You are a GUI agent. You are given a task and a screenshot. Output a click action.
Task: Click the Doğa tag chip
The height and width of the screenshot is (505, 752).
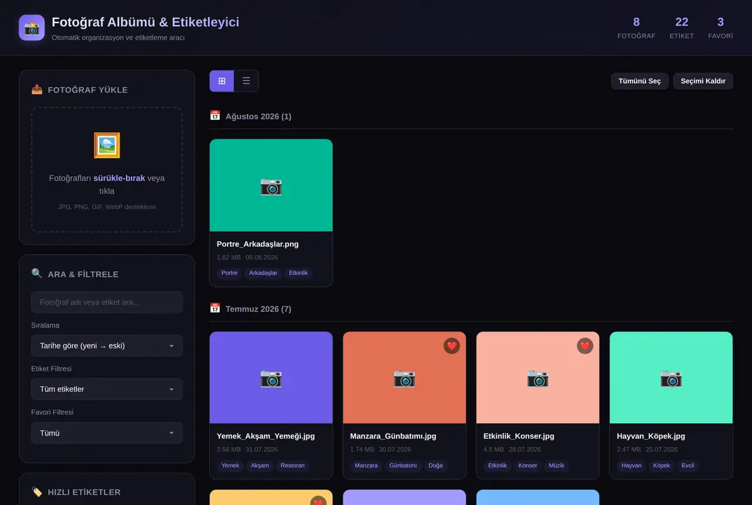pyautogui.click(x=436, y=466)
